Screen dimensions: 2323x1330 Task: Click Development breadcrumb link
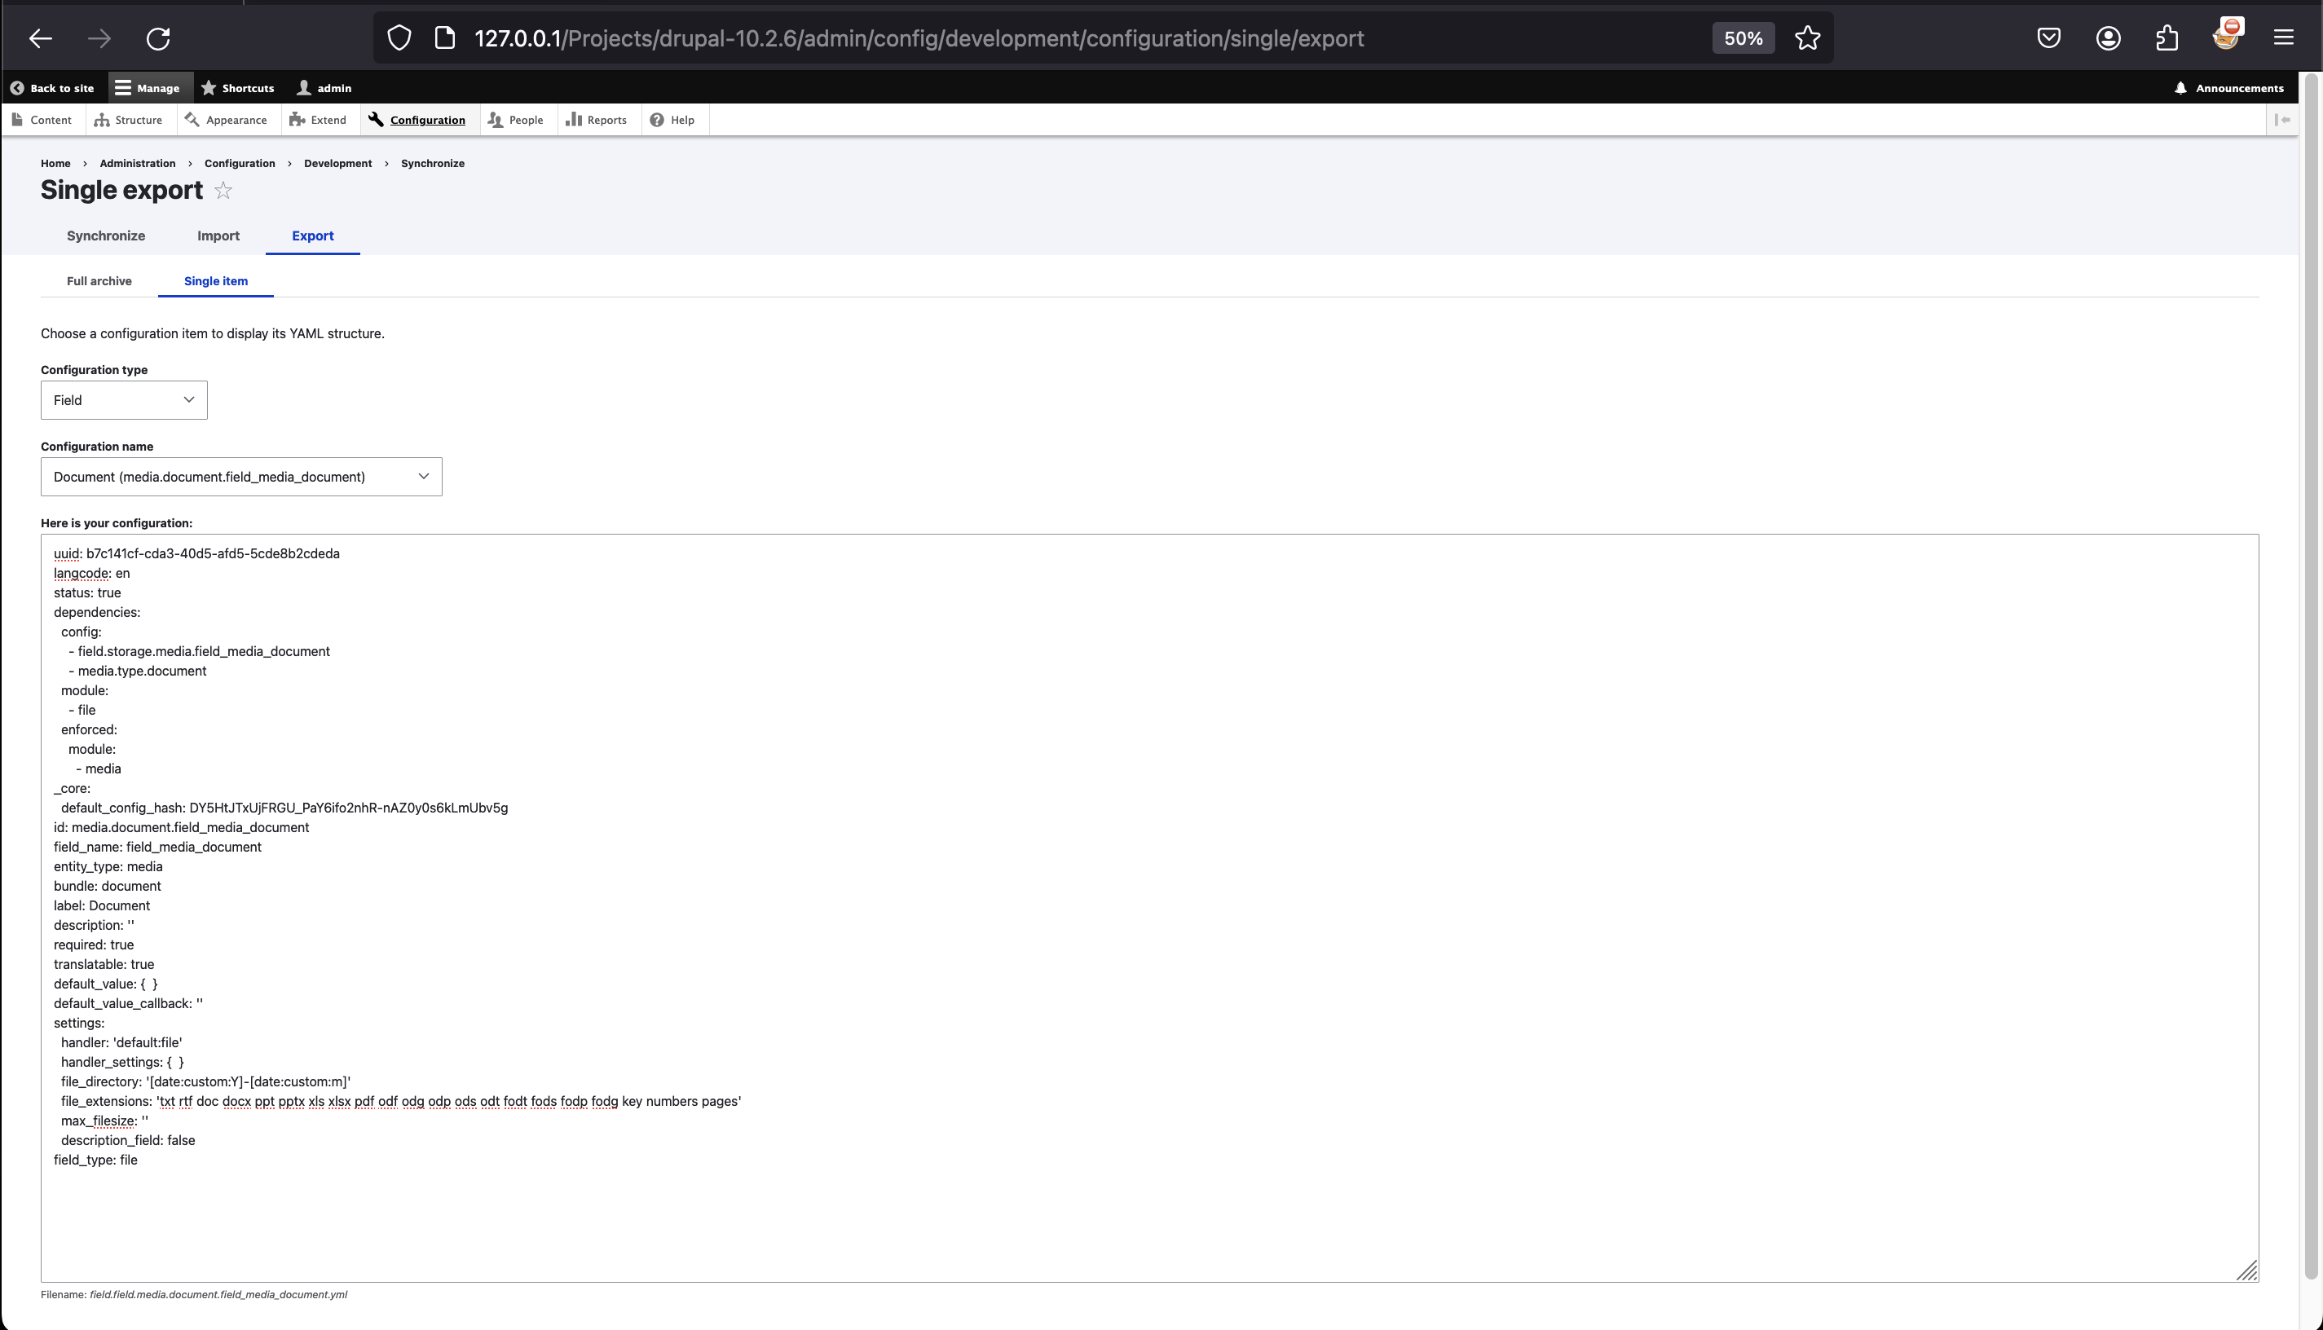(337, 164)
